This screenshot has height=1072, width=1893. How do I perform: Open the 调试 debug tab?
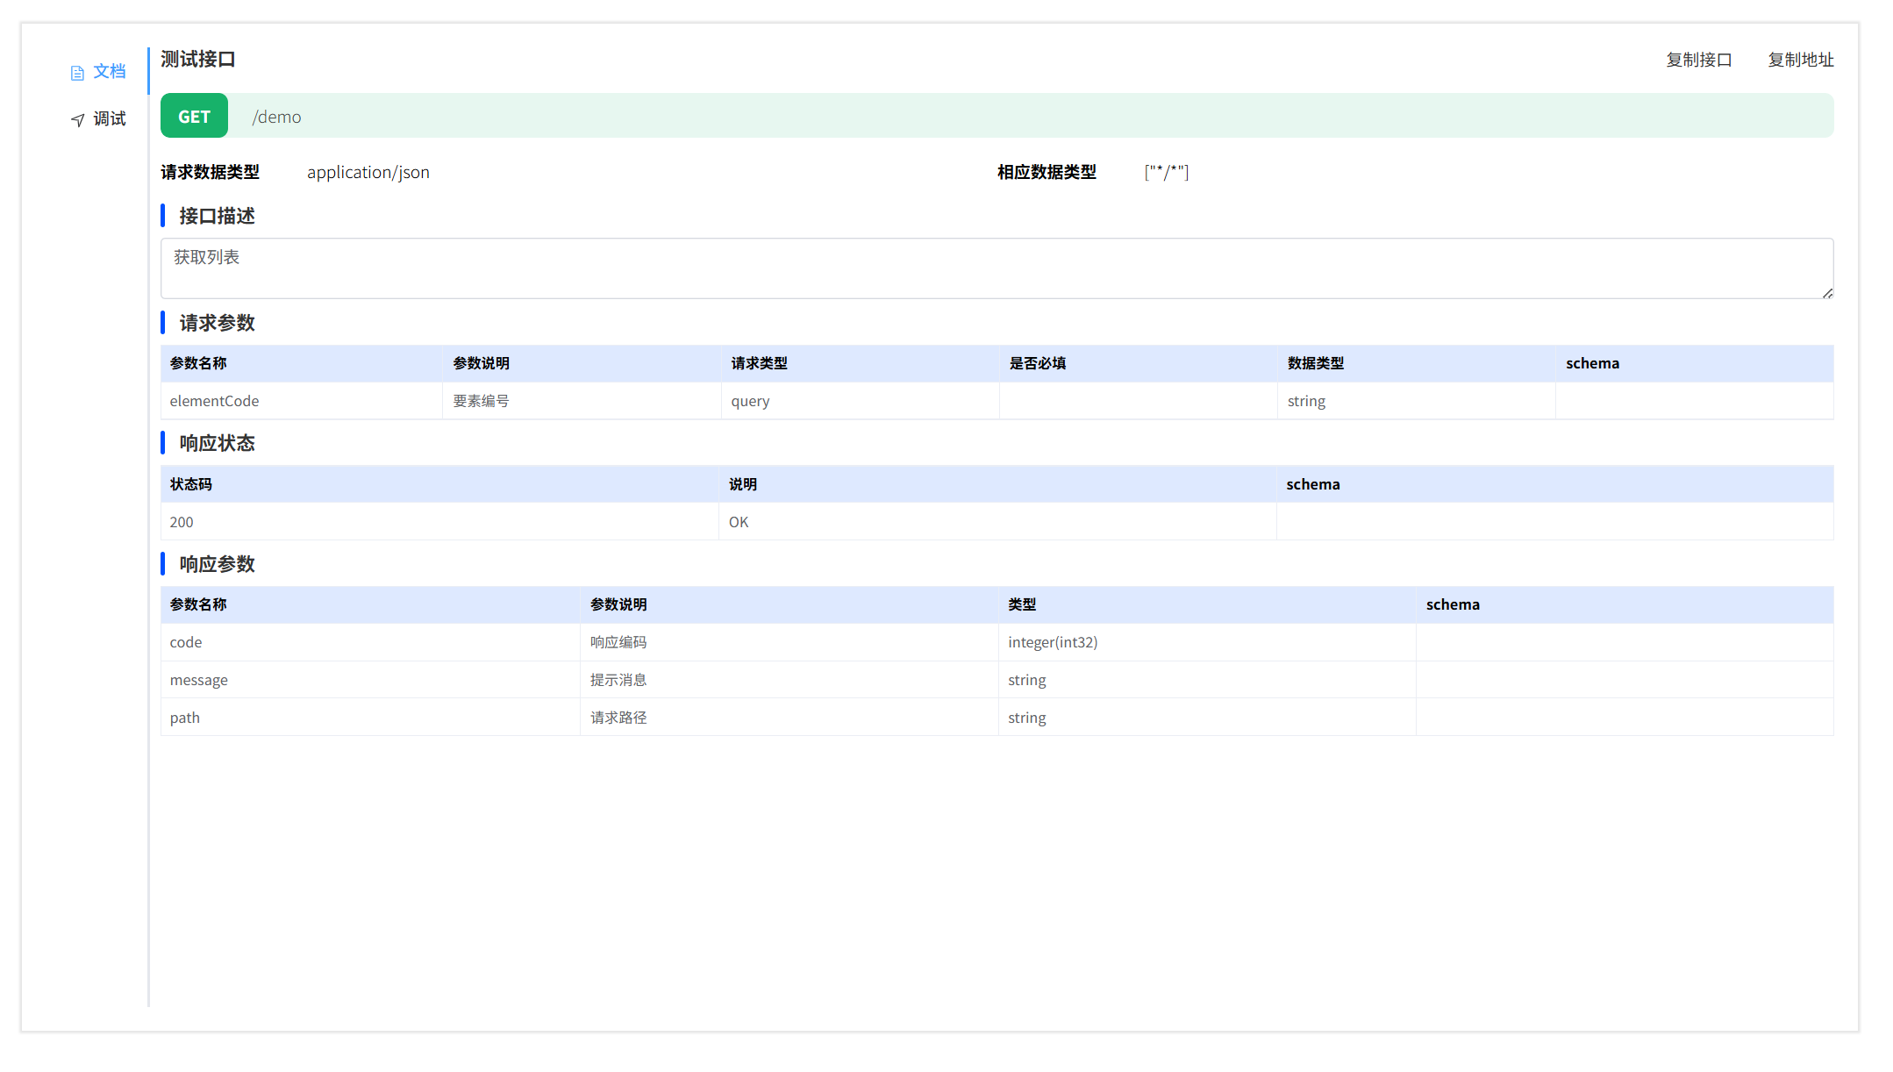click(x=109, y=118)
